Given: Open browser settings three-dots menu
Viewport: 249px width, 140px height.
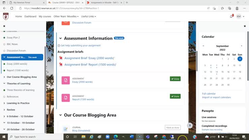Looking at the screenshot, I should [244, 8].
